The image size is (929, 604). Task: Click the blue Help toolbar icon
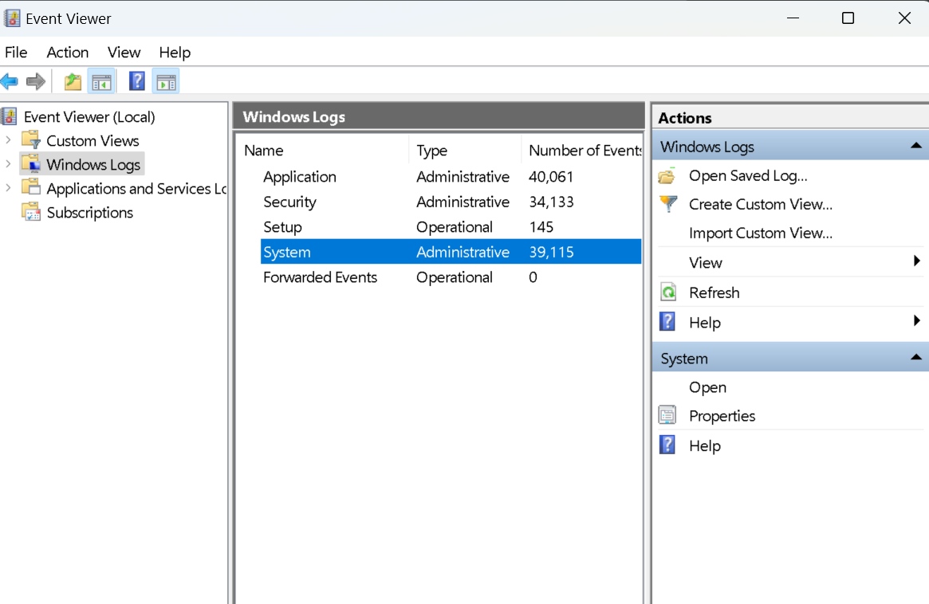pyautogui.click(x=137, y=81)
